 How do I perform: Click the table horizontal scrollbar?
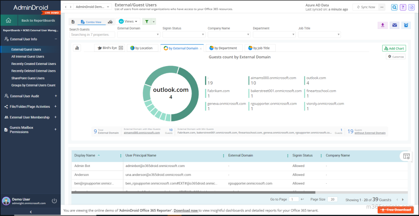tap(194, 192)
